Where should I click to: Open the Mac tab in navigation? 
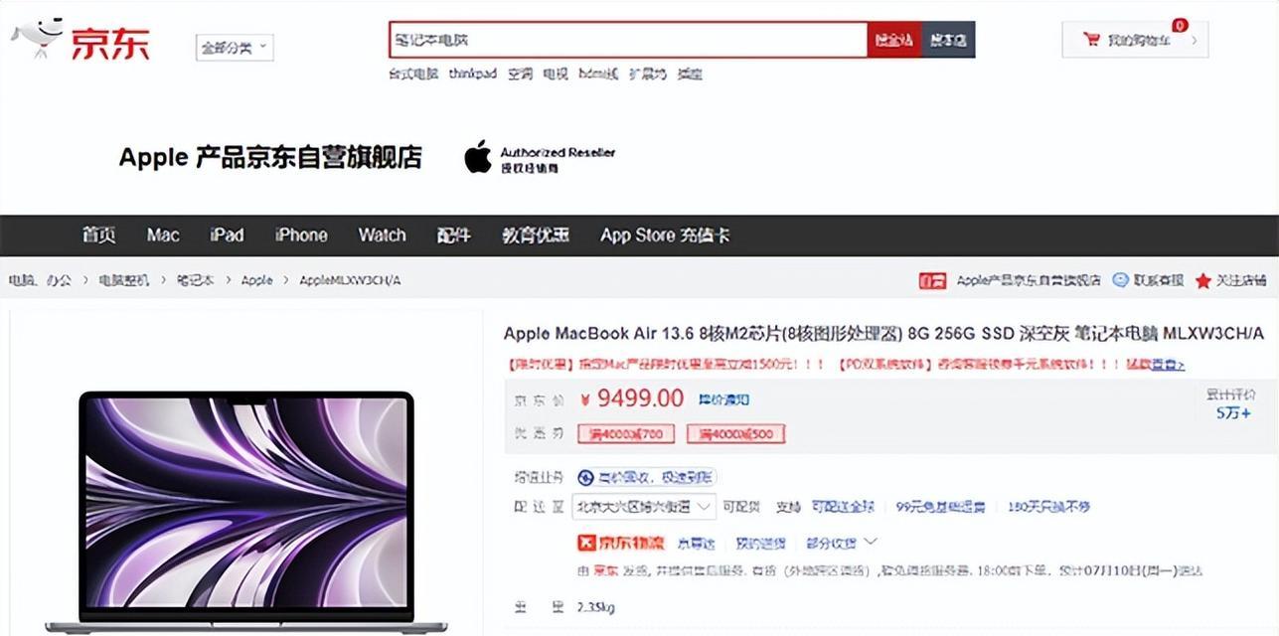[163, 236]
